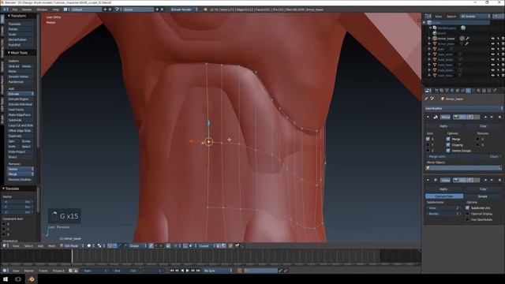Toggle the Subdivide UVs checkbox
Image resolution: width=505 pixels, height=284 pixels.
click(467, 208)
